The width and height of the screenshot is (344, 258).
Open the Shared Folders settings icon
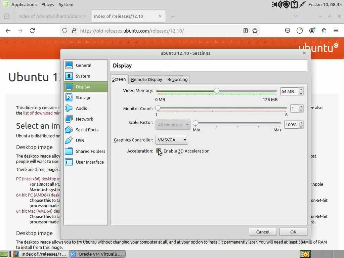tap(69, 151)
